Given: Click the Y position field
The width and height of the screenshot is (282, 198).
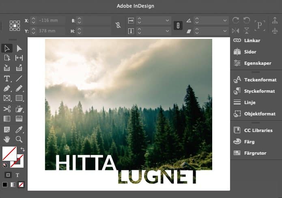Looking at the screenshot, I should (51, 31).
